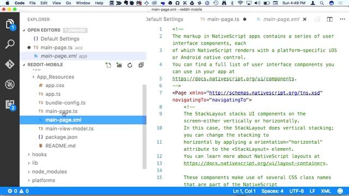Open the File menu
Screen dimensions: 349x196
(33, 3)
